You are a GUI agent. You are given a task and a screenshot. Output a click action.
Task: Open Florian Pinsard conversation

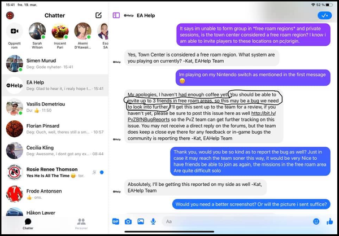(55, 129)
